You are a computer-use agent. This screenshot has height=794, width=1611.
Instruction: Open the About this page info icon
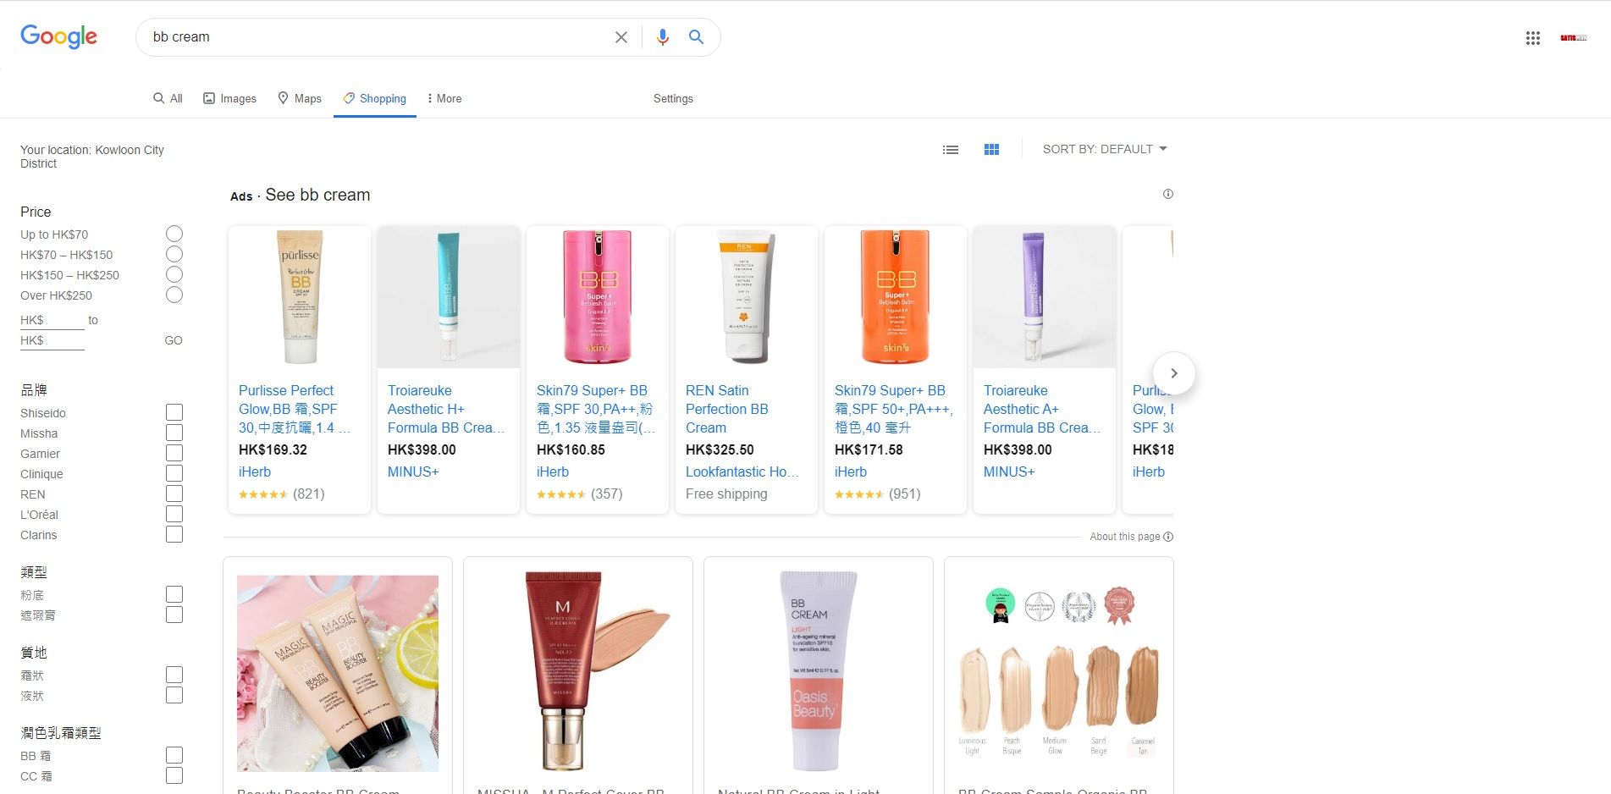point(1168,537)
